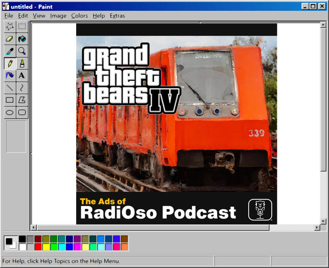This screenshot has height=268, width=329.
Task: Choose the Pencil tool
Action: pos(10,63)
